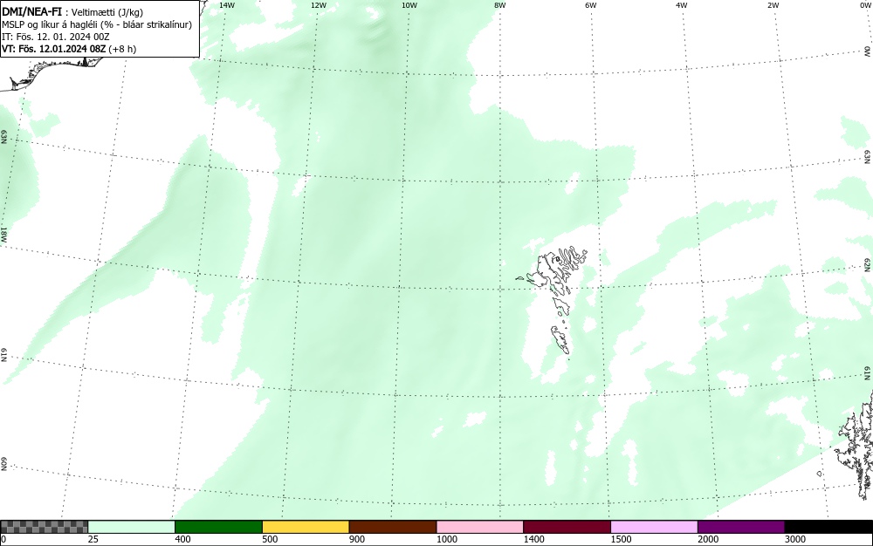Click the light green 25-400 legend swatch
This screenshot has height=546, width=873.
tap(132, 527)
